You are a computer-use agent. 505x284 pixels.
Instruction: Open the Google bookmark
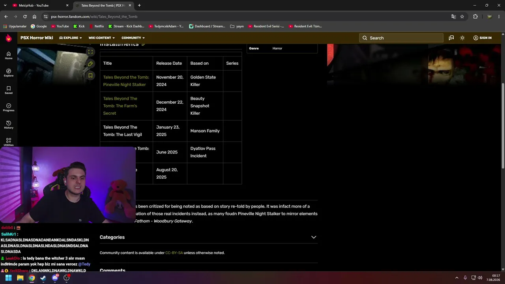(39, 26)
